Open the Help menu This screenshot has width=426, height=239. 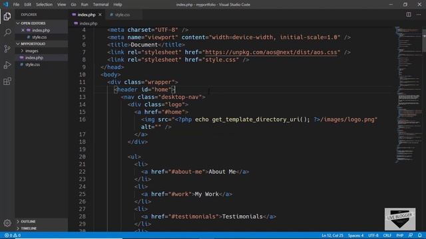(x=117, y=5)
